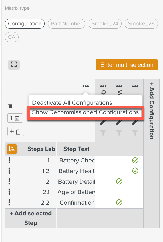Click the filter funnel in second configuration column
This screenshot has height=242, width=163.
(119, 133)
